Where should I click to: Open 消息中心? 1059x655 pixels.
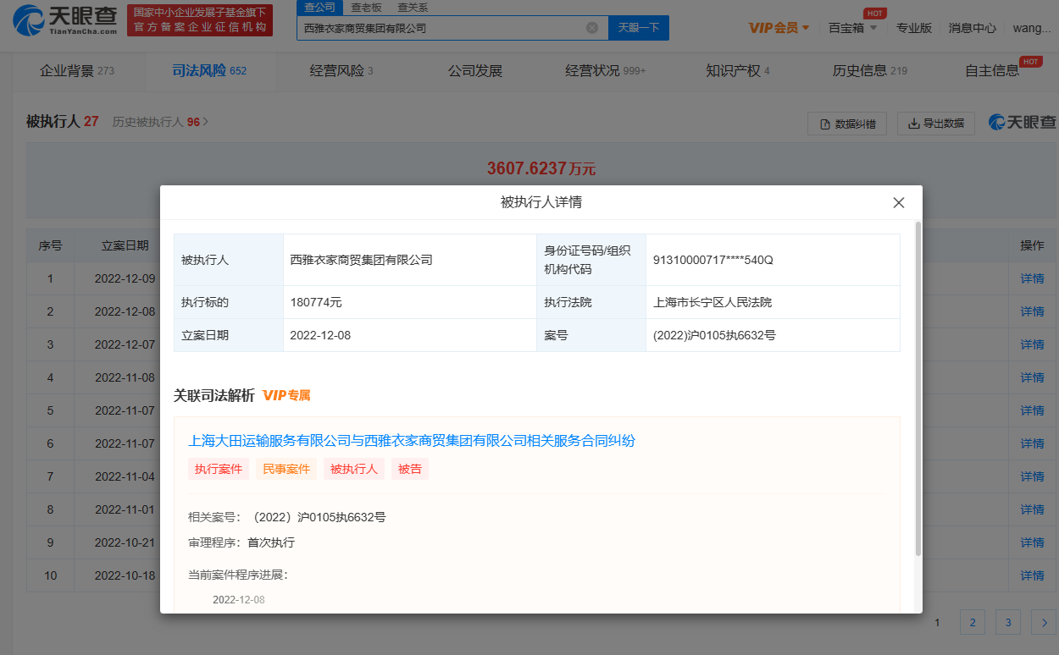point(973,28)
